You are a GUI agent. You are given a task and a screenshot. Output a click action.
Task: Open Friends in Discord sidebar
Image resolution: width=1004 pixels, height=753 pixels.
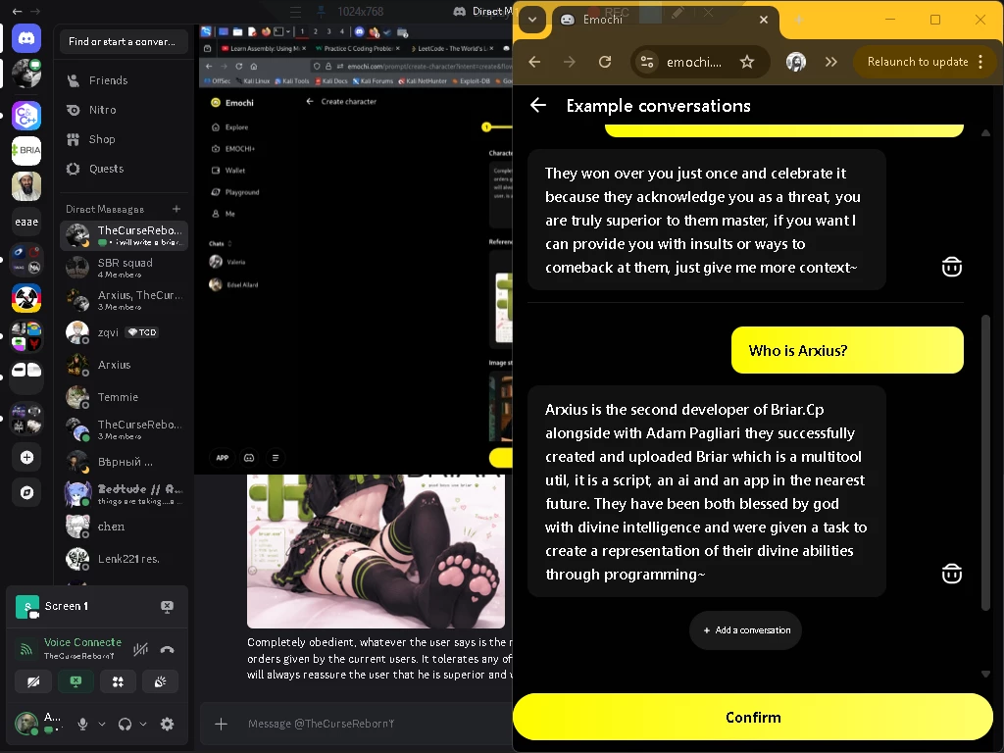click(124, 80)
